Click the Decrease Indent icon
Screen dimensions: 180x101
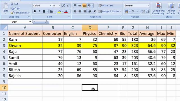click(90, 11)
